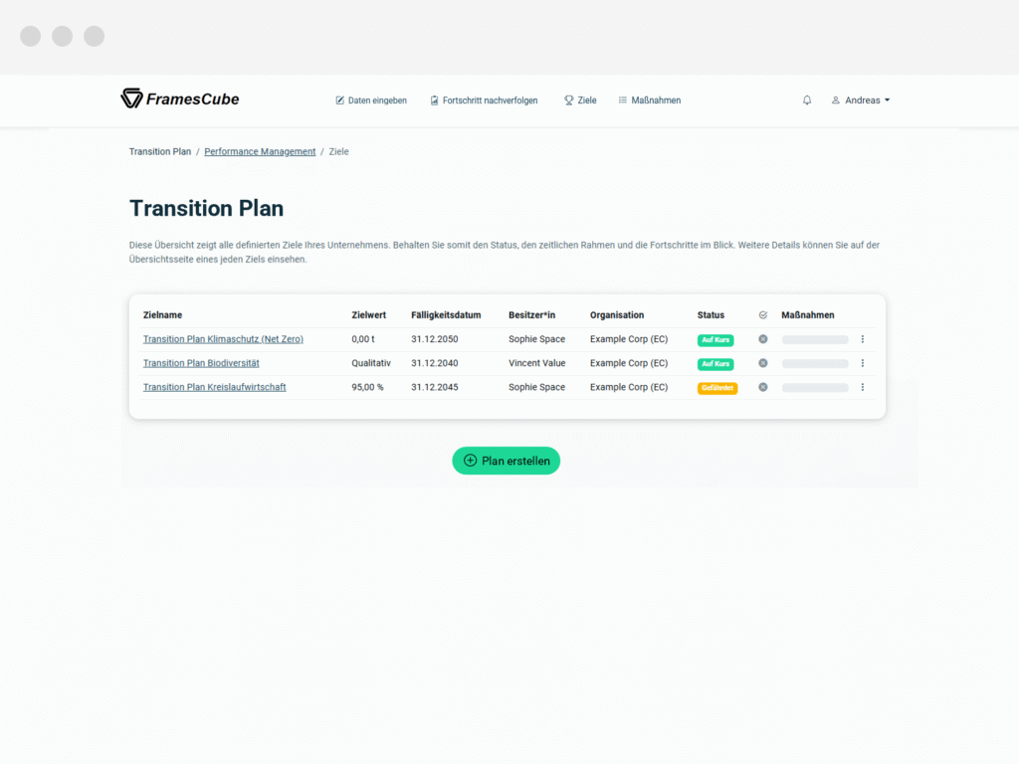Go to Fortschritt nachverfolgen
This screenshot has height=764, width=1019.
coord(485,100)
